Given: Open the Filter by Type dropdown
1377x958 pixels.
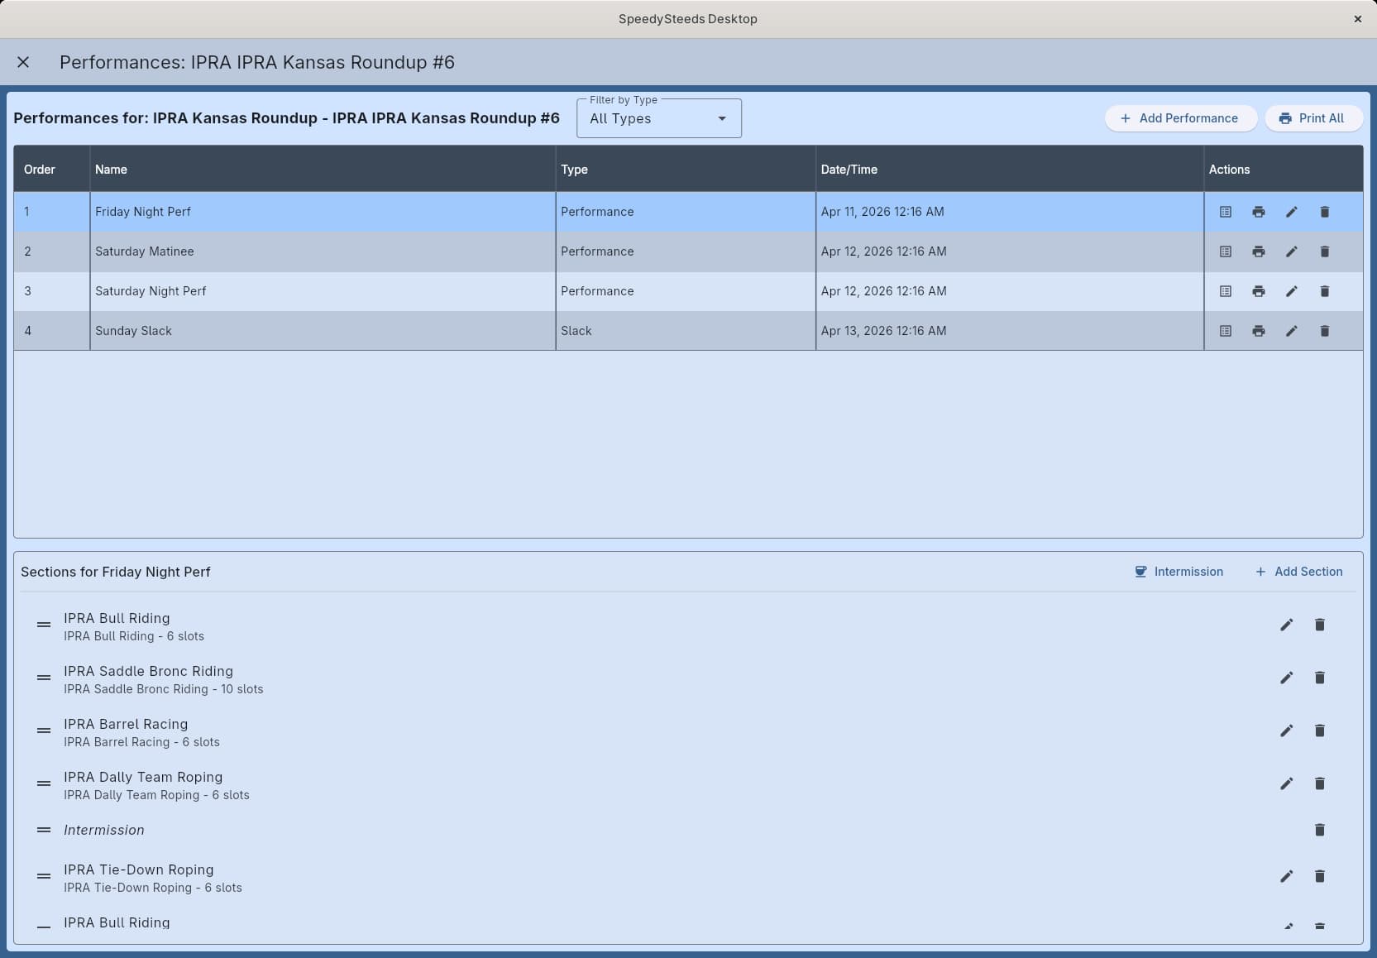Looking at the screenshot, I should pos(659,118).
